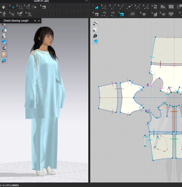
Task: Select the Select/Move tool in 3D toolbar
Action: (x=13, y=7)
